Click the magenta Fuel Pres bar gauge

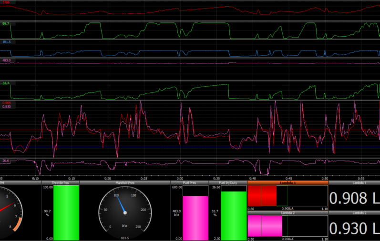pyautogui.click(x=195, y=218)
